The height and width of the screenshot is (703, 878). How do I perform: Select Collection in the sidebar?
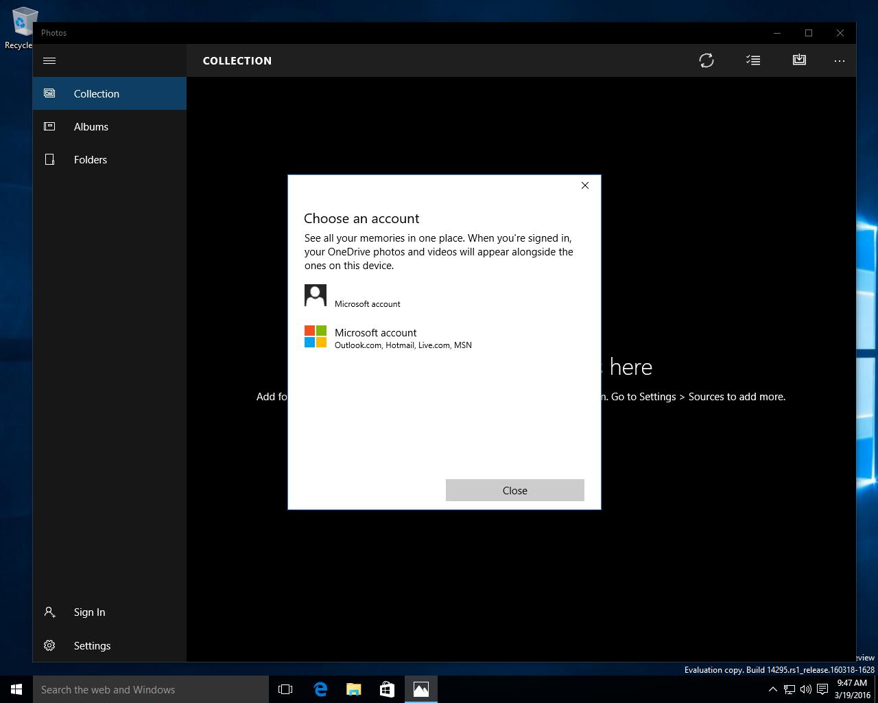point(110,93)
